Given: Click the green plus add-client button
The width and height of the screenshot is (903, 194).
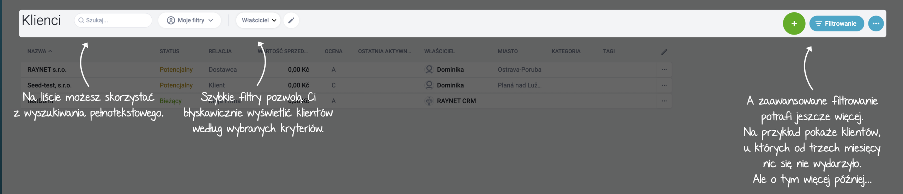Looking at the screenshot, I should pos(794,24).
